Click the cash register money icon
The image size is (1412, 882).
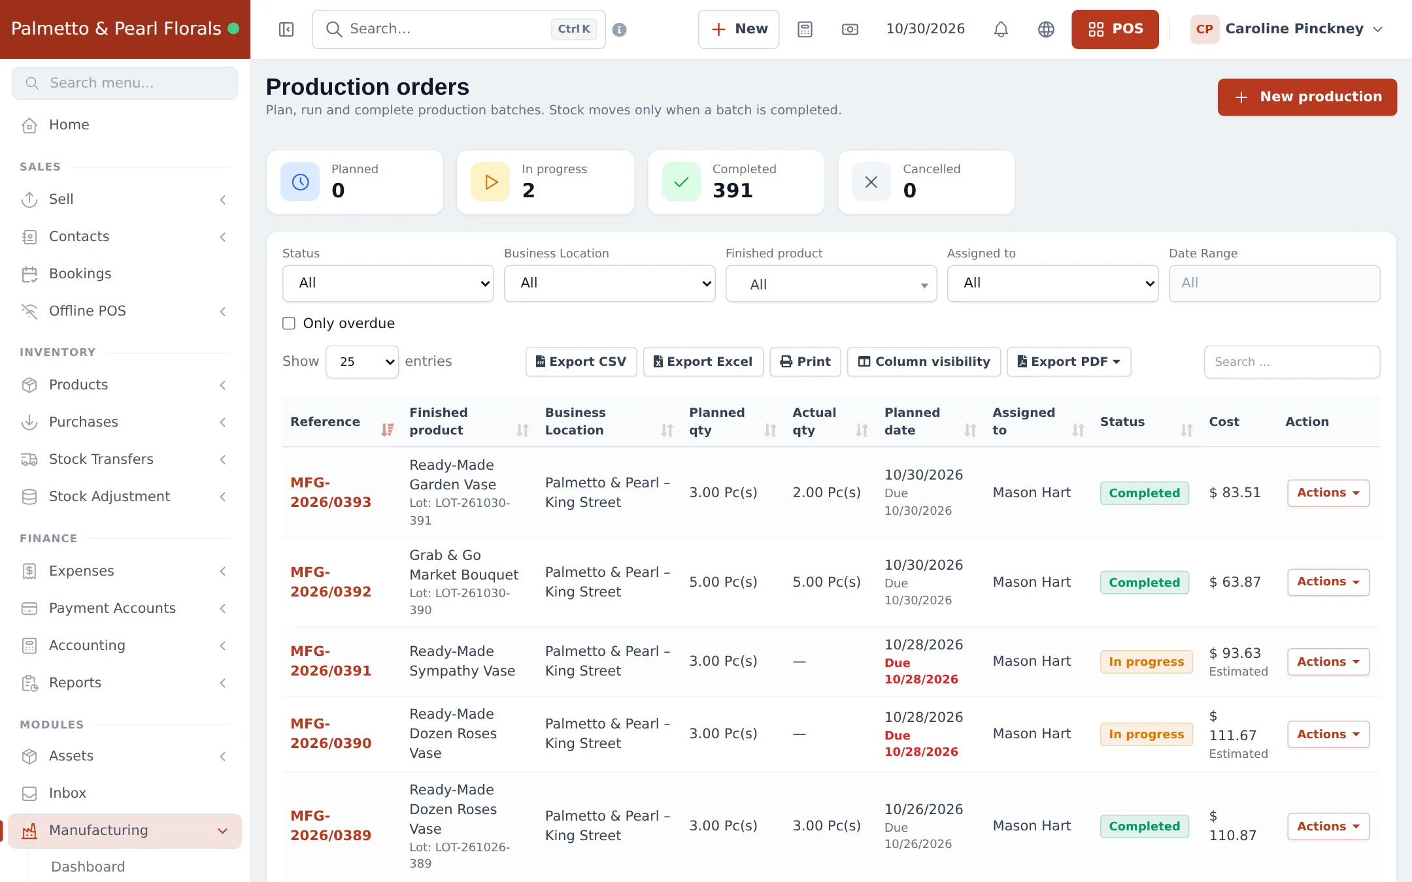(x=850, y=29)
